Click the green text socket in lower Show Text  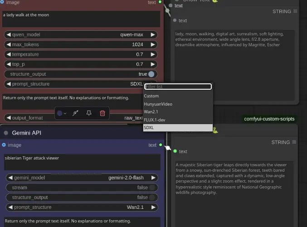[175, 151]
